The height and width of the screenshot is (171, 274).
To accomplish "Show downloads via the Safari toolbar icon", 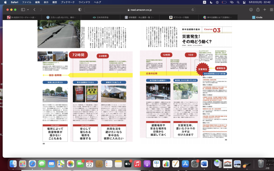I will (x=251, y=10).
